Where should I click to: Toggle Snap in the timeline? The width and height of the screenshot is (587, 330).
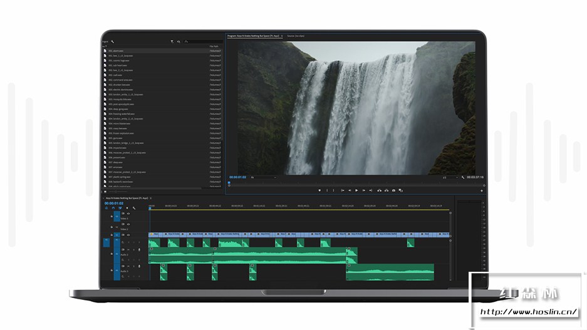click(x=113, y=208)
